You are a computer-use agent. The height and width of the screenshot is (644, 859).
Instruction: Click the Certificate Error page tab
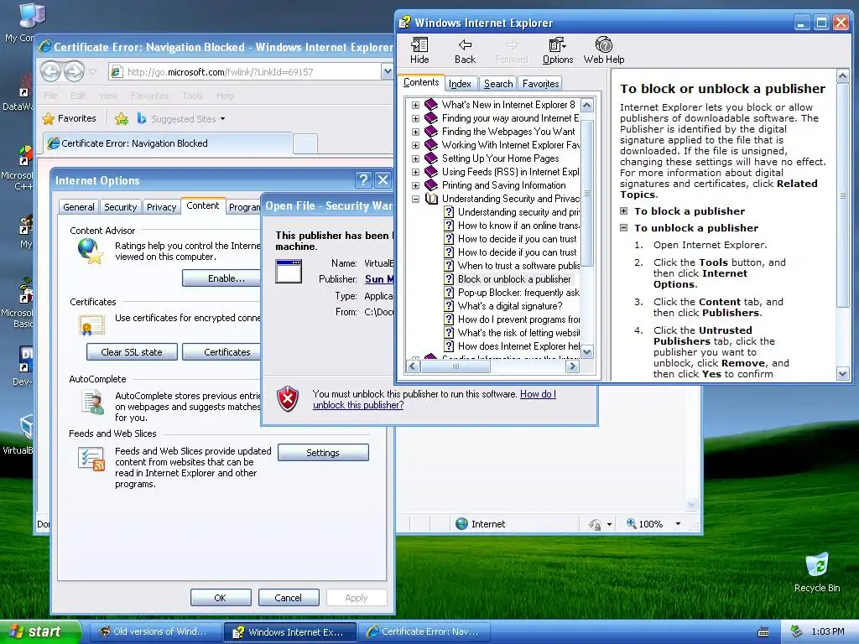click(167, 143)
